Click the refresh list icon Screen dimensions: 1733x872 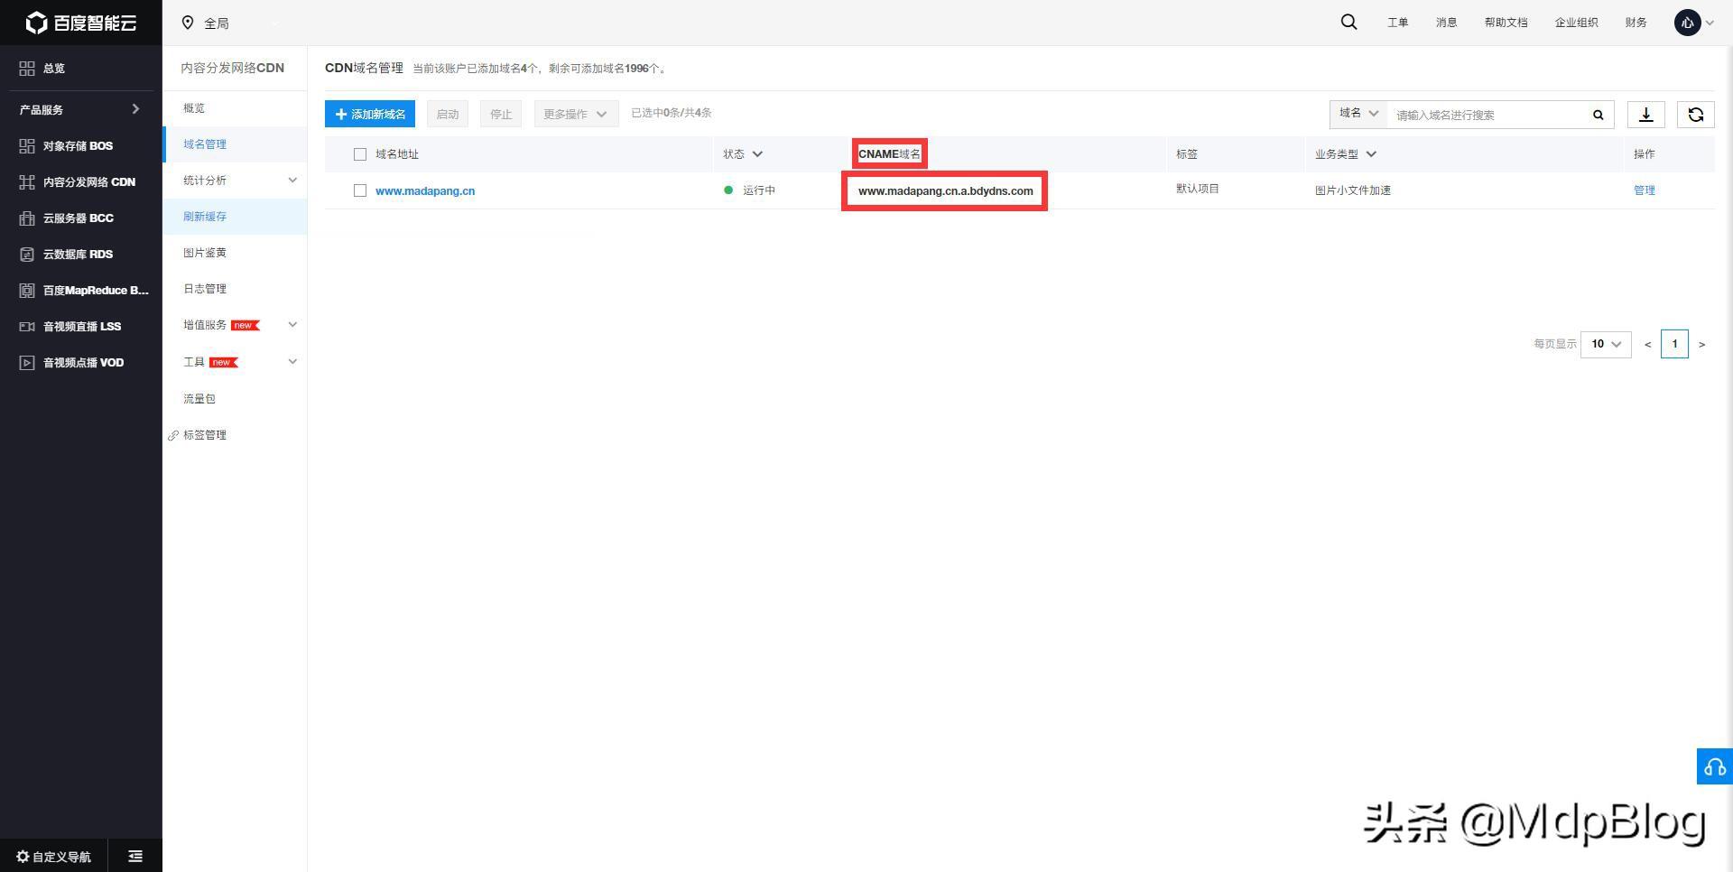[1695, 115]
